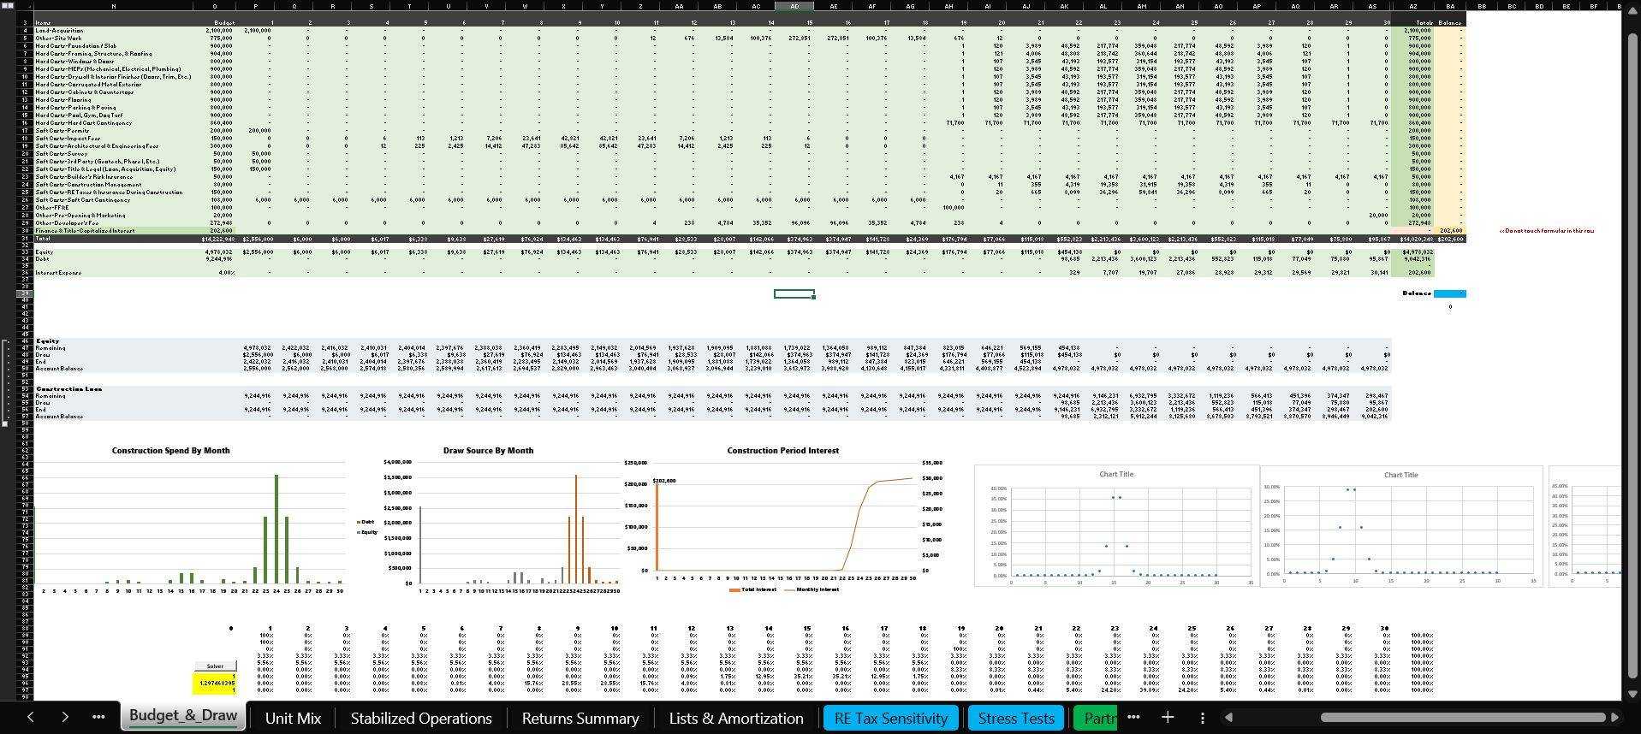
Task: Select column header N
Action: [x=113, y=6]
